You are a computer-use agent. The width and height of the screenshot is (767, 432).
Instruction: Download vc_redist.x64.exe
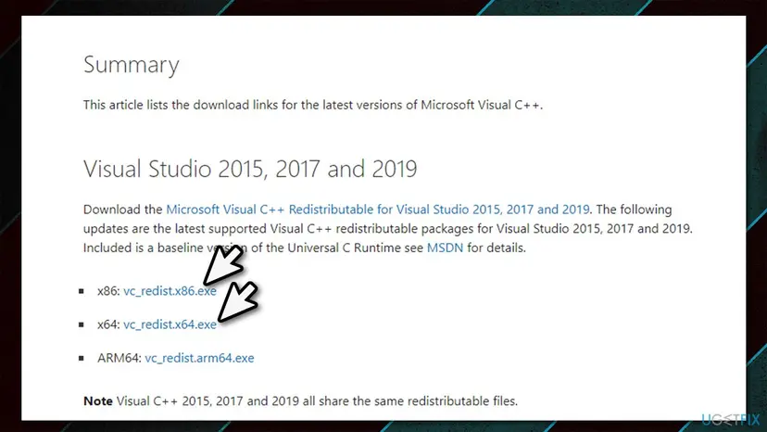click(170, 324)
